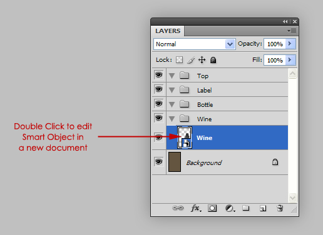
Task: Create a new layer
Action: [x=263, y=208]
